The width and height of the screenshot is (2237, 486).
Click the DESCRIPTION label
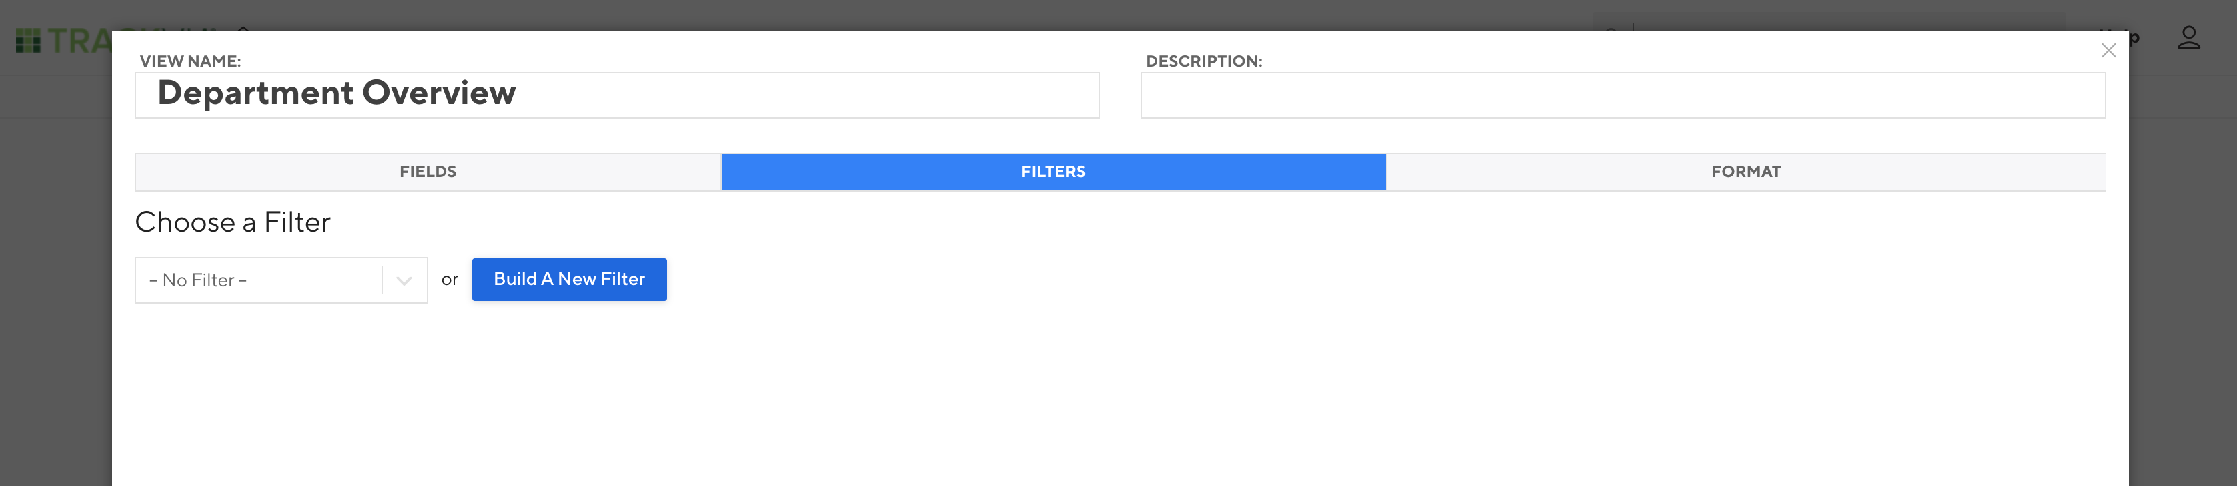point(1204,61)
